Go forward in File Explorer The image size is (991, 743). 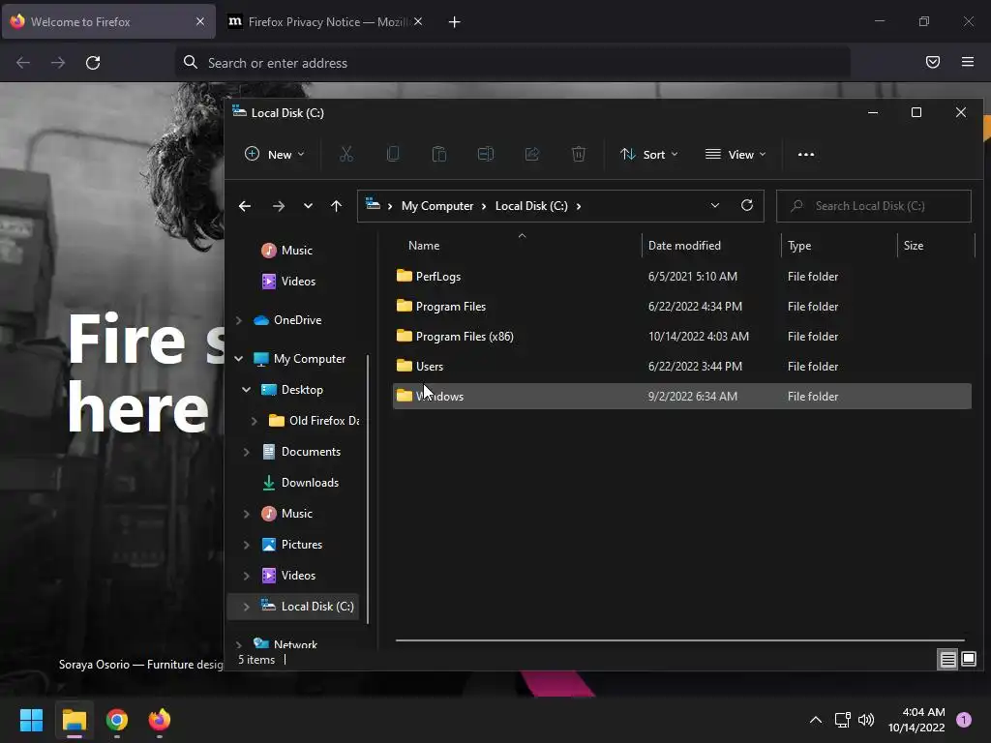click(278, 206)
